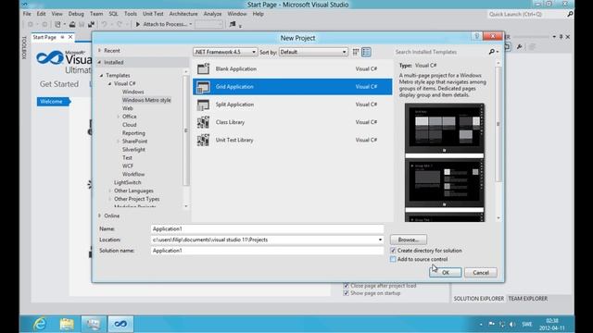Select the Cloud tree item
The width and height of the screenshot is (593, 333).
pyautogui.click(x=130, y=125)
